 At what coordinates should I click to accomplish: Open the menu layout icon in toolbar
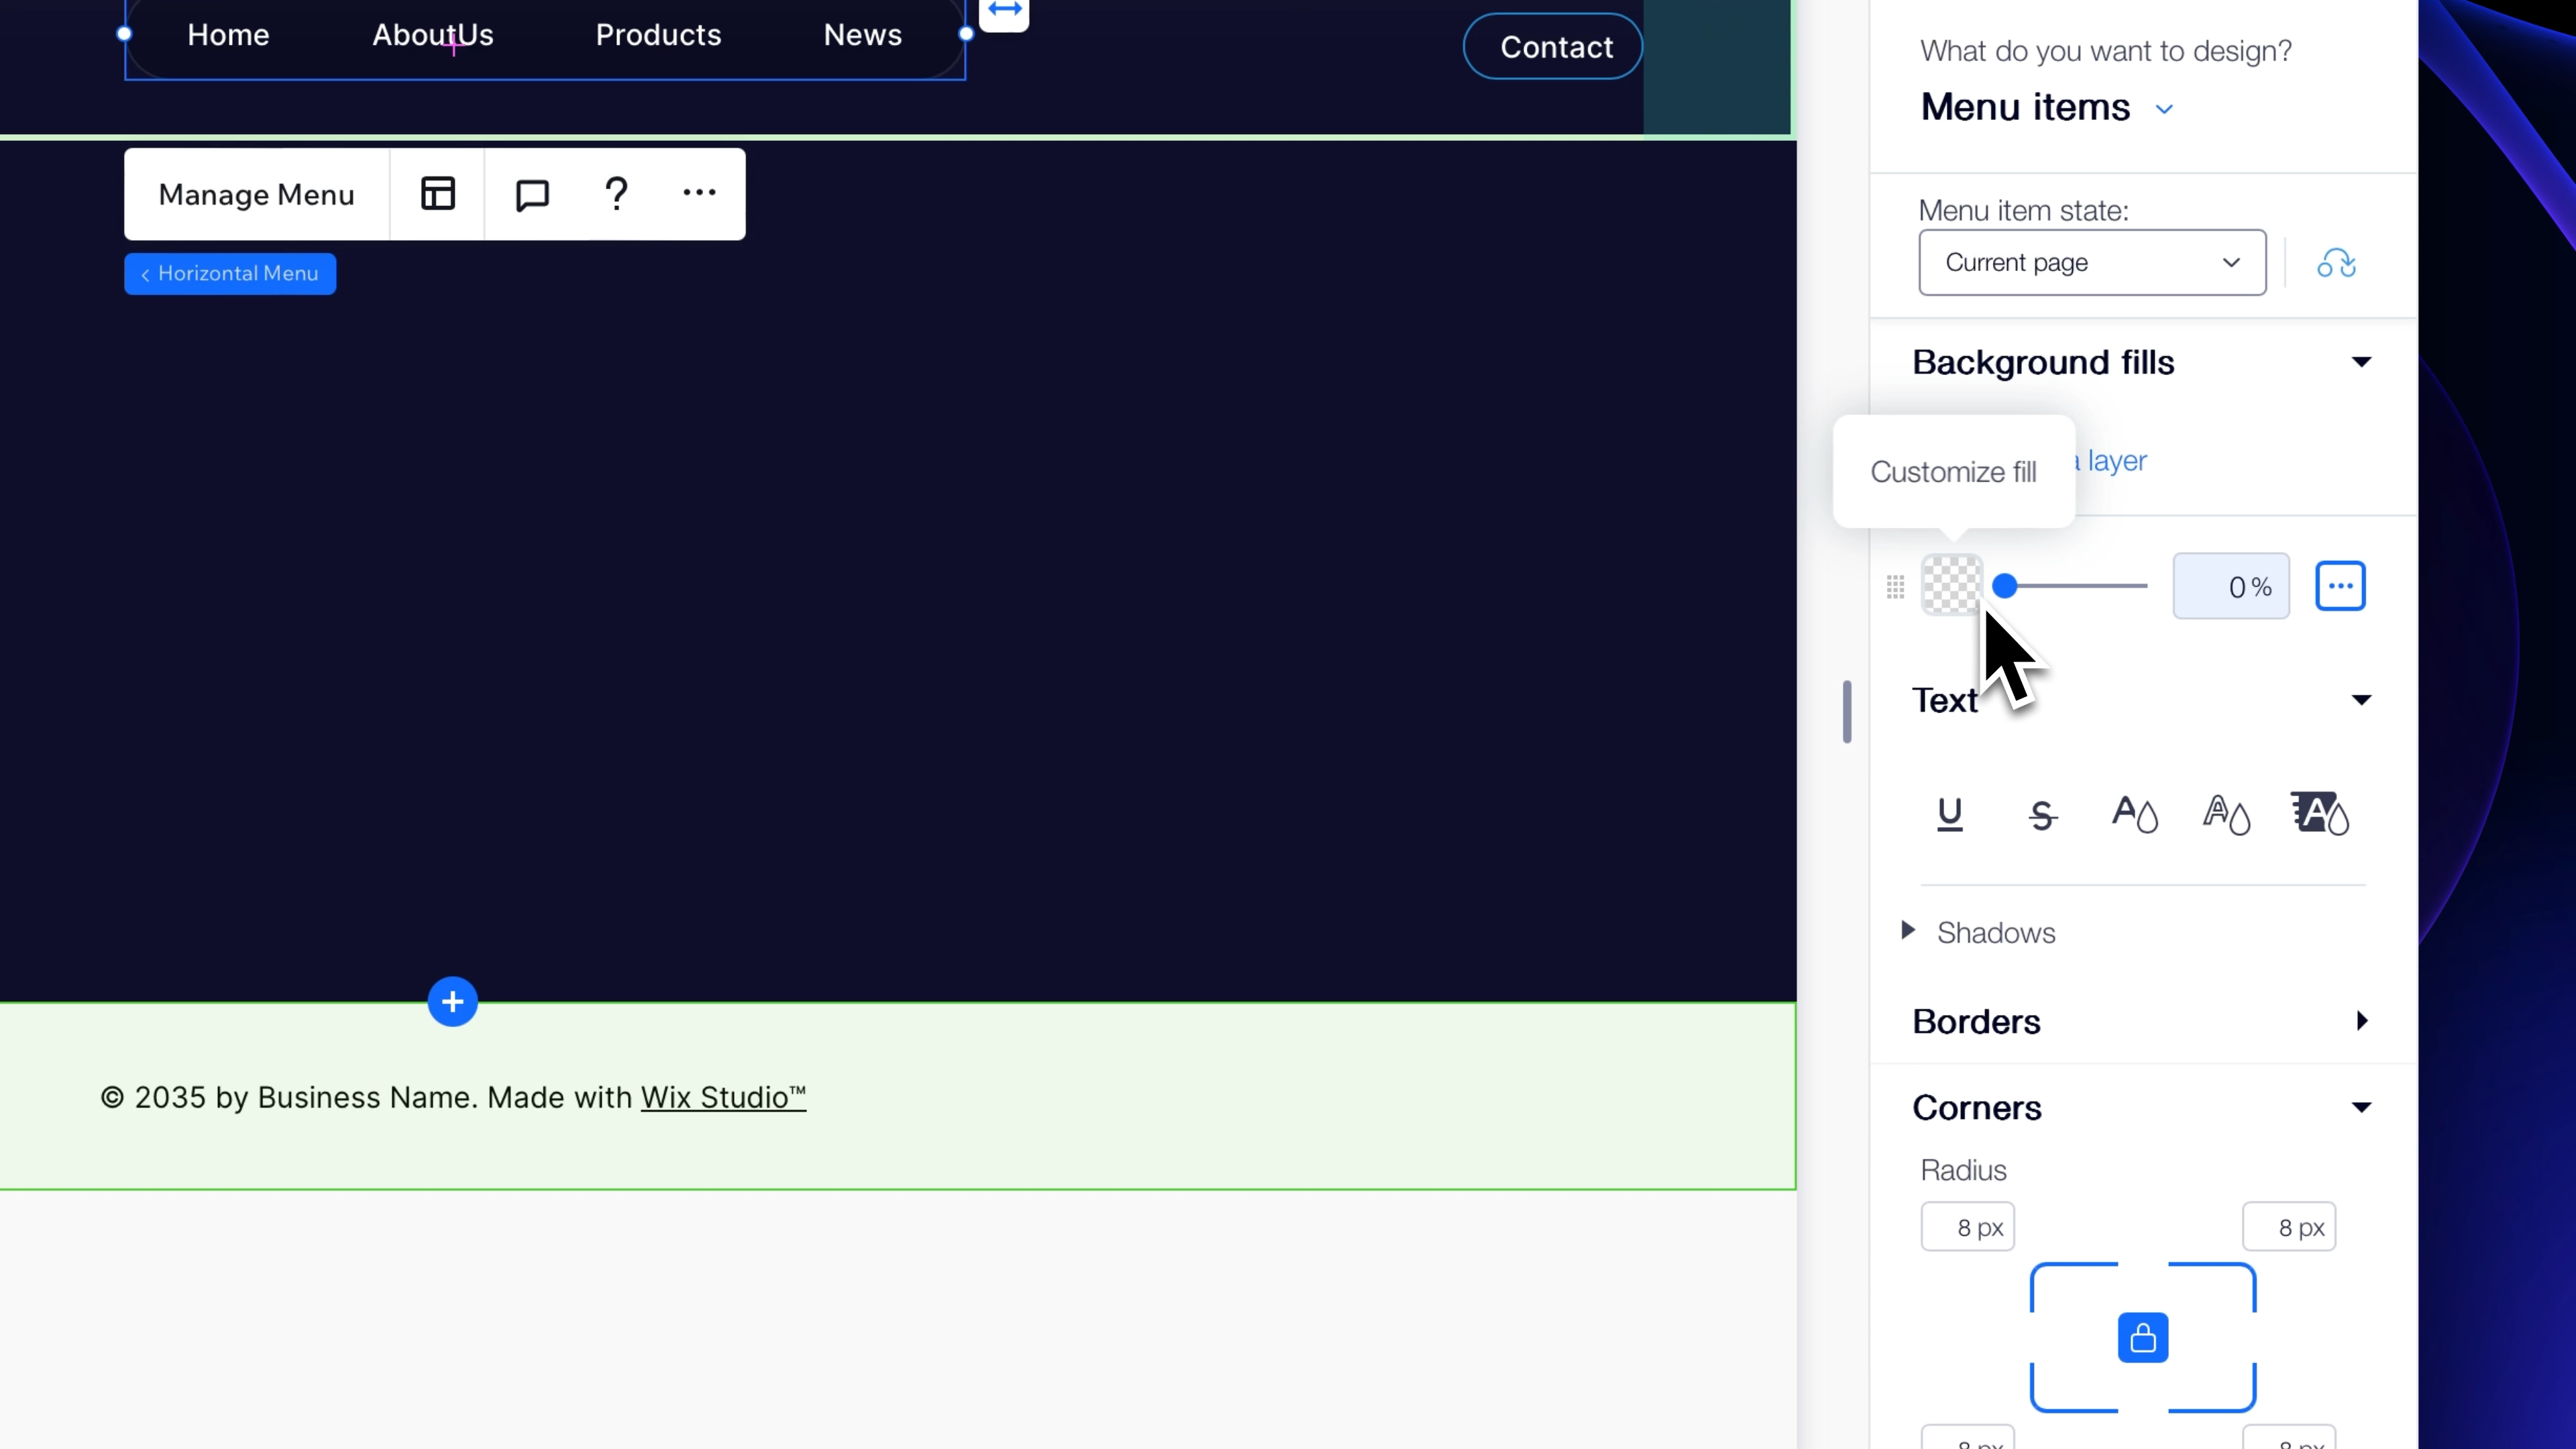pos(437,194)
